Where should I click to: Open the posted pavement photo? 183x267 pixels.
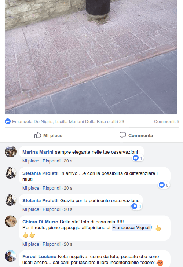[x=91, y=57]
